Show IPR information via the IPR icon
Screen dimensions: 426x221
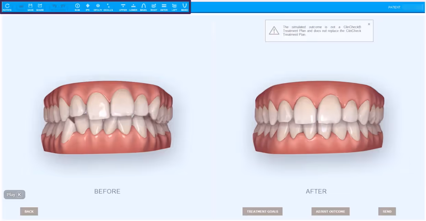coord(88,7)
